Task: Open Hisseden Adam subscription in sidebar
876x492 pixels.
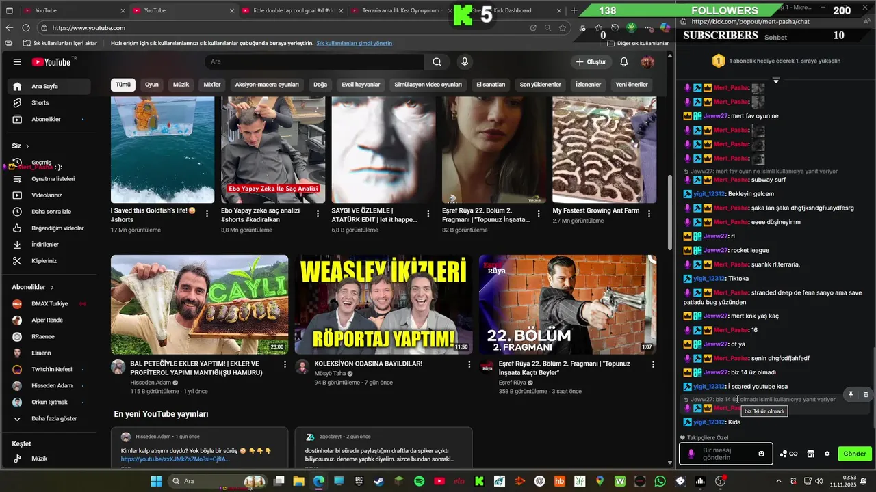Action: pyautogui.click(x=49, y=386)
